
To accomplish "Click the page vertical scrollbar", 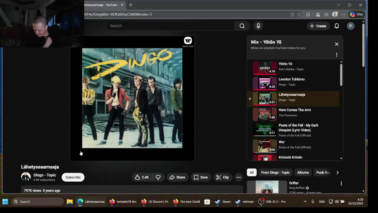I will (363, 45).
